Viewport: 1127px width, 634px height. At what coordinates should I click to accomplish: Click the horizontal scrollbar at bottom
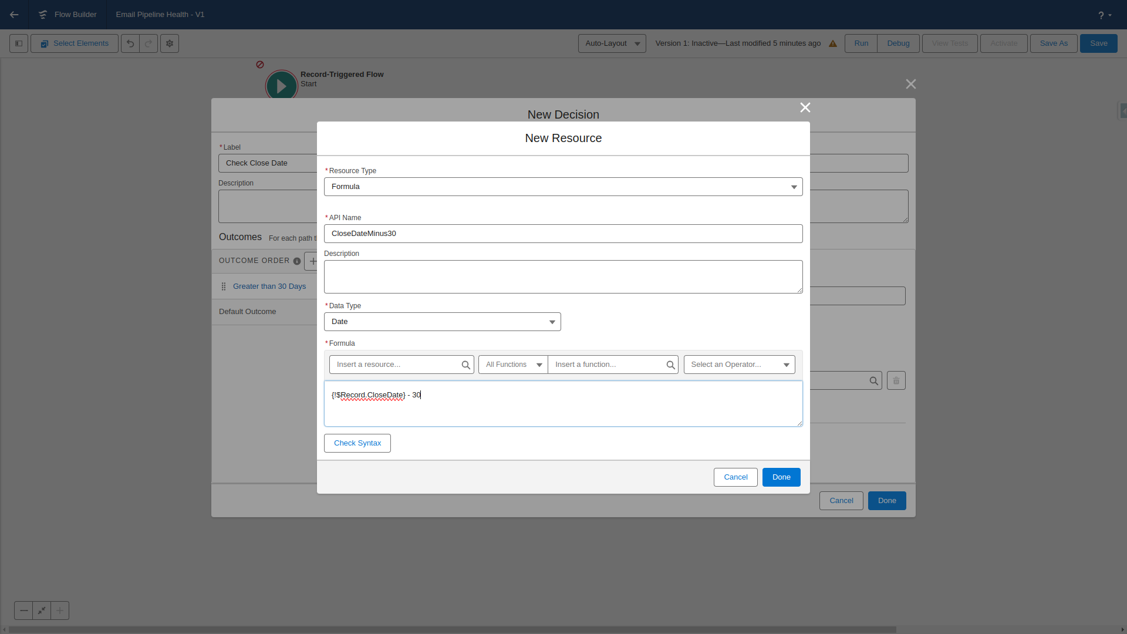(x=452, y=629)
